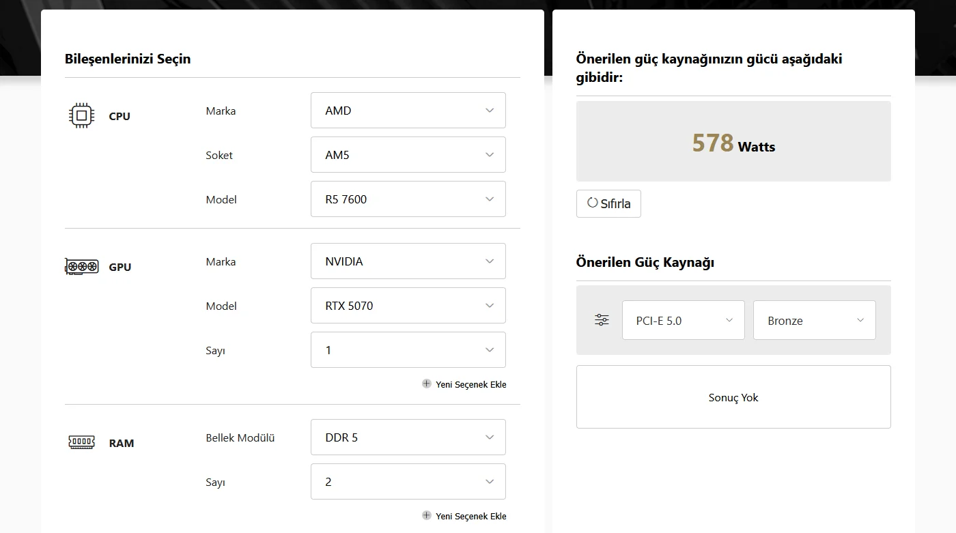Open the CPU Marka dropdown showing AMD
This screenshot has height=533, width=956.
click(408, 111)
